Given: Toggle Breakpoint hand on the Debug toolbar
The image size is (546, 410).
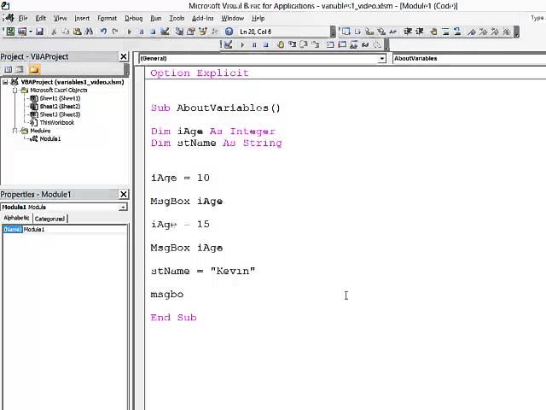Looking at the screenshot, I should pos(281,44).
